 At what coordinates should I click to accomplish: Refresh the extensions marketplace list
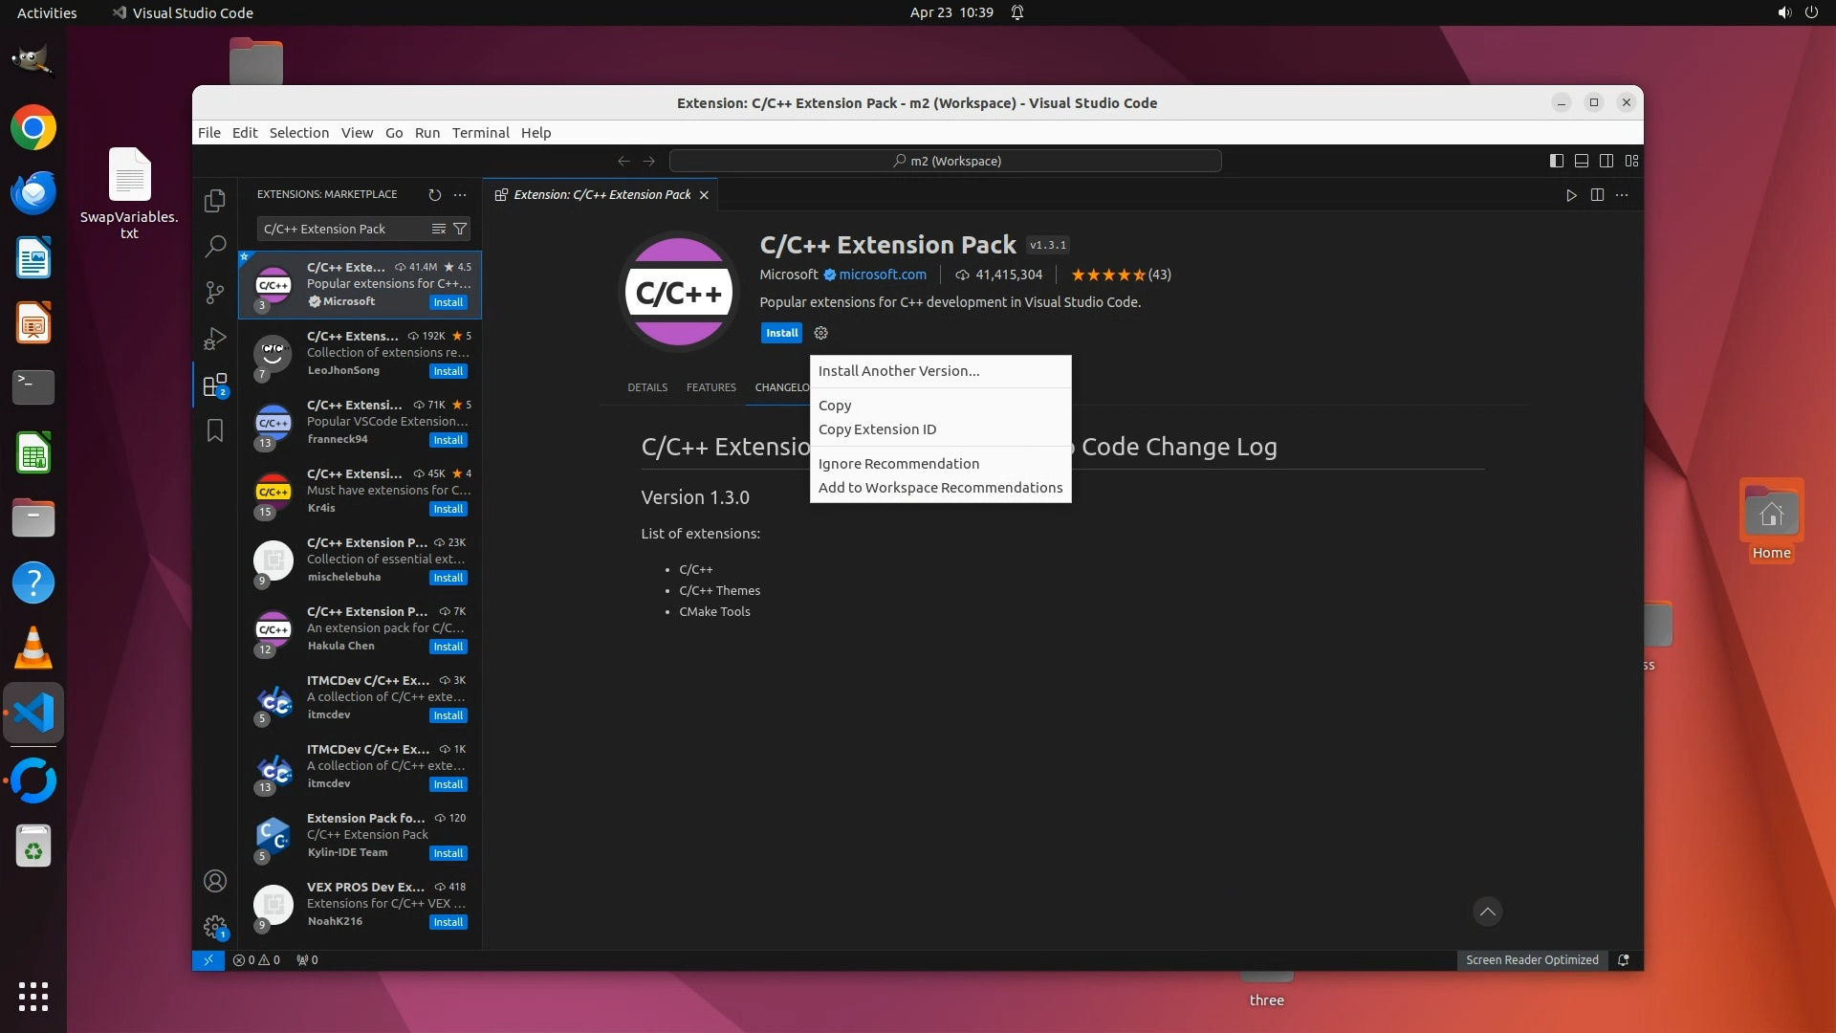coord(435,195)
